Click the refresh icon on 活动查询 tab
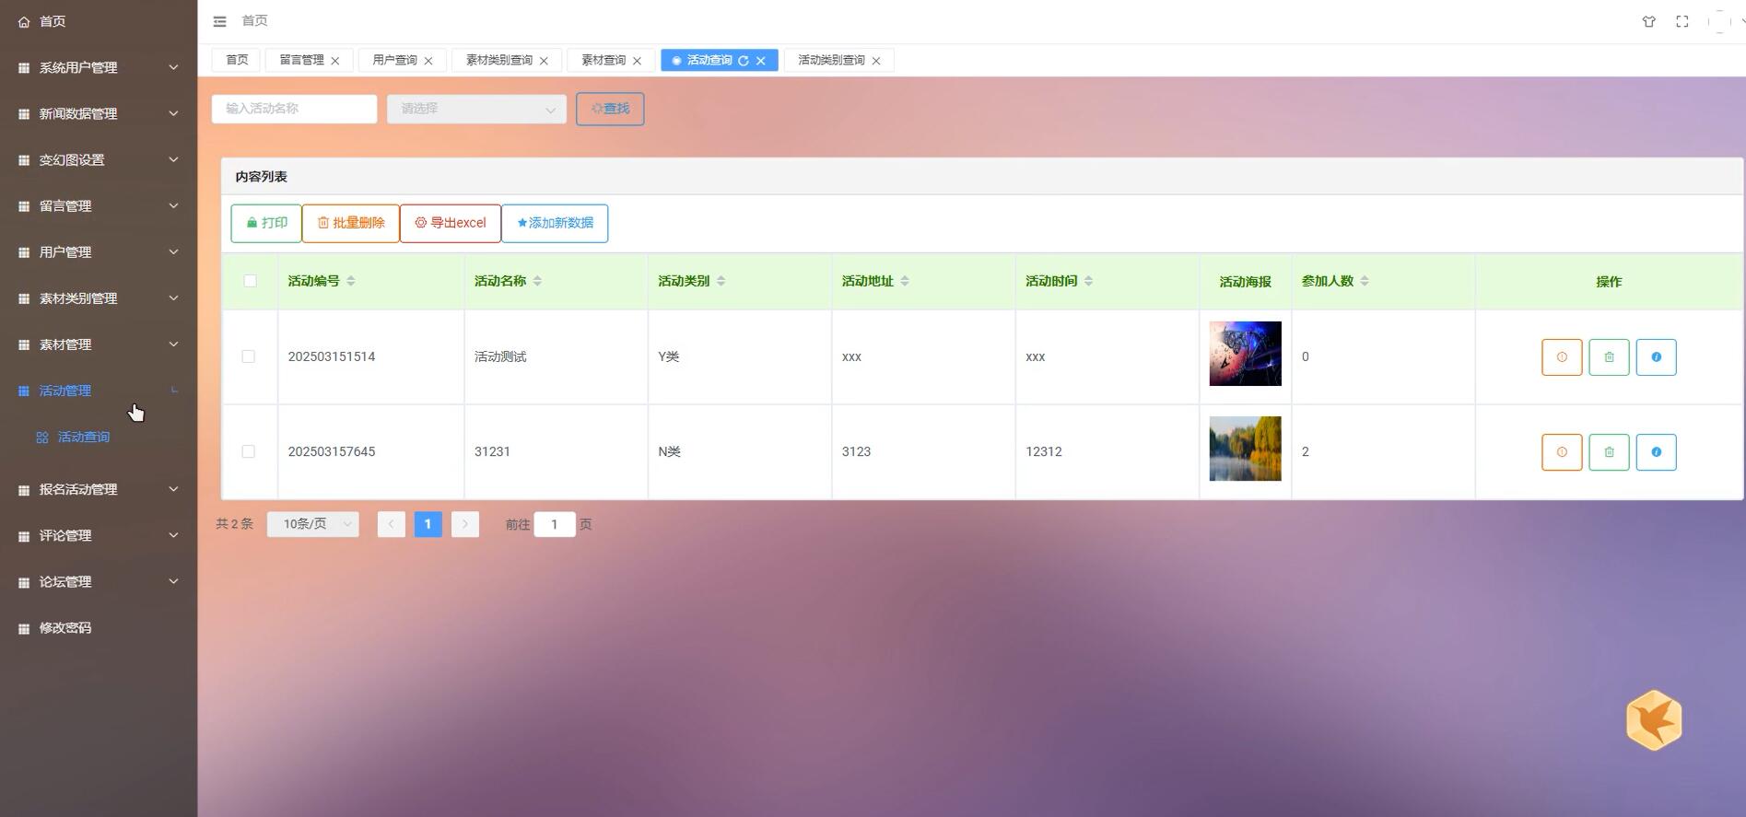 tap(743, 61)
